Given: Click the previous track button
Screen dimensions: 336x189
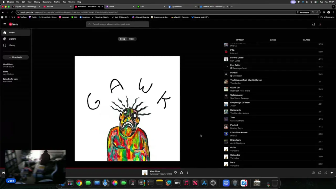Looking at the screenshot, I should pyautogui.click(x=3, y=173).
